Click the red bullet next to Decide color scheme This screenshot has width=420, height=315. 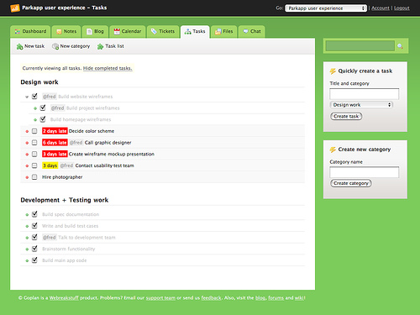27,131
